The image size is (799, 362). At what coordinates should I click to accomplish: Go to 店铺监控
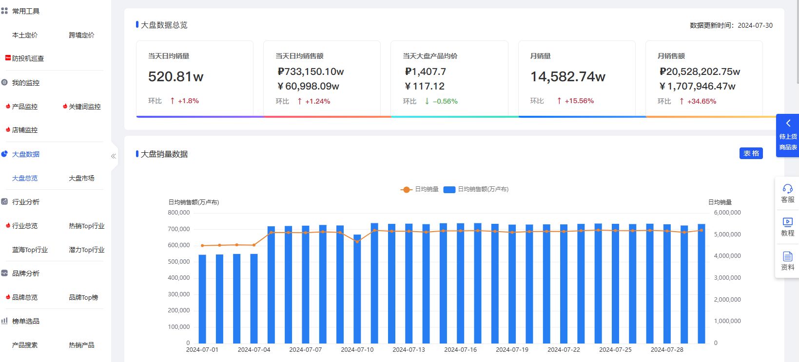tap(25, 130)
